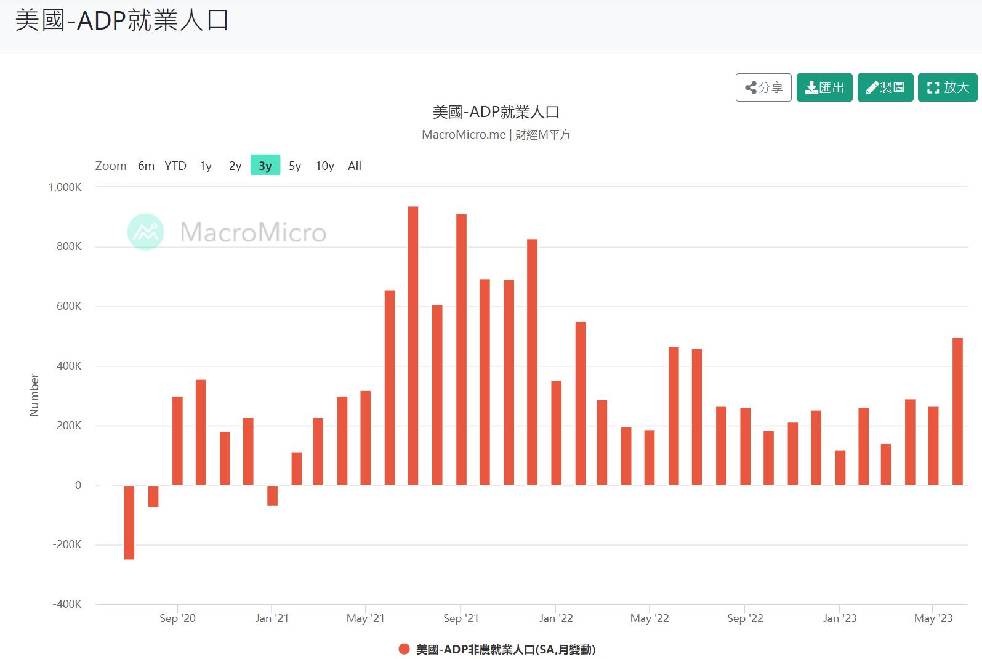Click the highest bar near 930K
This screenshot has width=982, height=659.
point(413,345)
